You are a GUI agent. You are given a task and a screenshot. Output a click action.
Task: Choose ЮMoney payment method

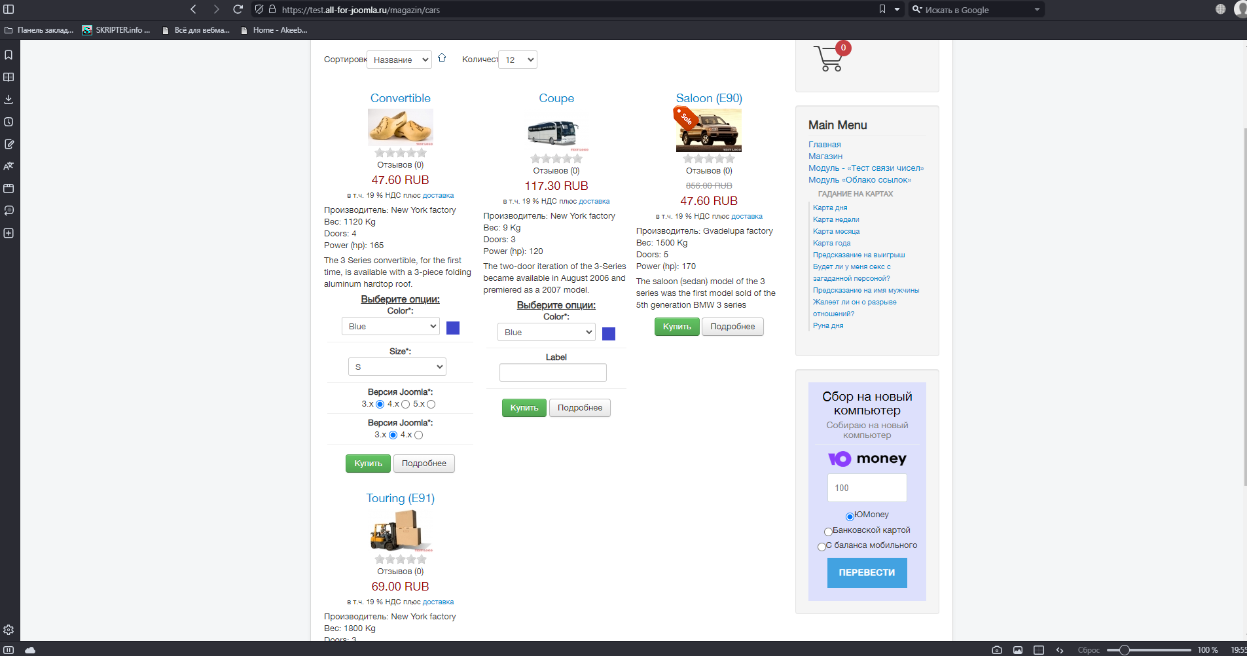[850, 517]
